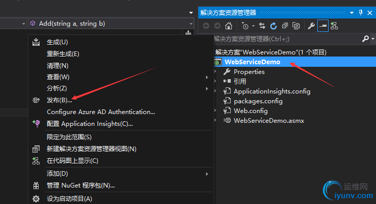Expand the ApplicationInsights.config node arrow

[215, 91]
